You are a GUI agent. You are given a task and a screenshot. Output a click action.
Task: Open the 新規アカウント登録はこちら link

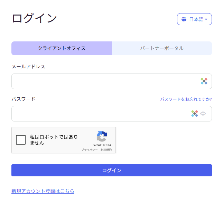pyautogui.click(x=43, y=191)
